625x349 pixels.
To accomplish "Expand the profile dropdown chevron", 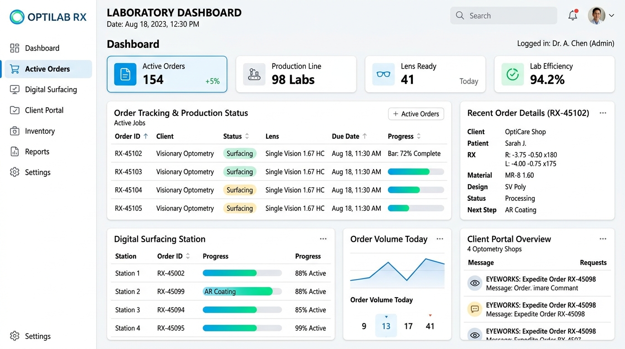I will 611,15.
